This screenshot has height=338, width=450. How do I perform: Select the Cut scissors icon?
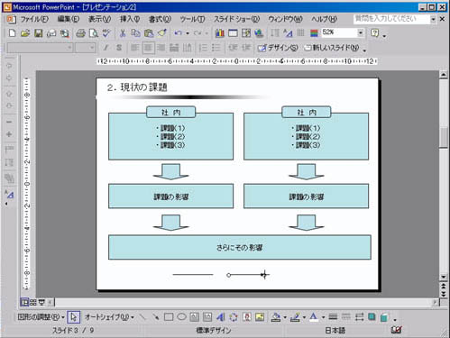[123, 33]
